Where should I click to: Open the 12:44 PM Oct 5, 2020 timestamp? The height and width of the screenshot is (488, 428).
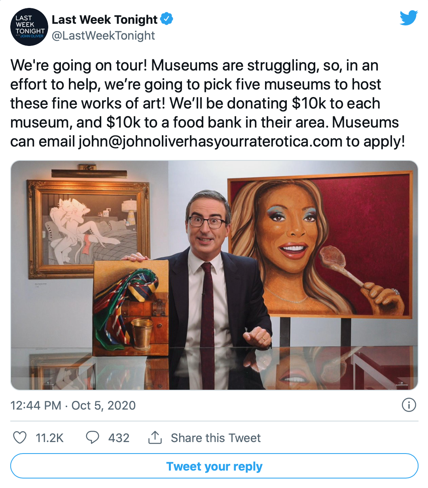click(x=73, y=405)
